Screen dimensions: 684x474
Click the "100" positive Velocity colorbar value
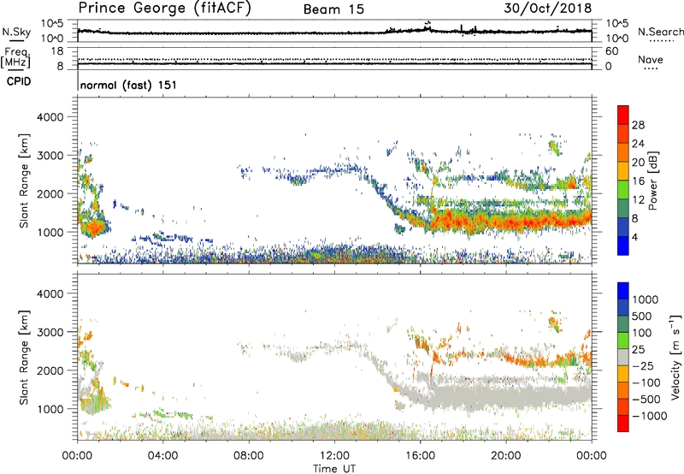click(x=642, y=333)
